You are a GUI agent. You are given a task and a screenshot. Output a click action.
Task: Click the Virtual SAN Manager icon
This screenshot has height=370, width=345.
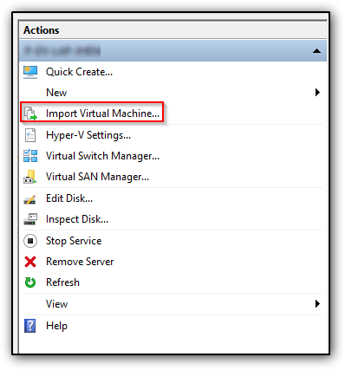pyautogui.click(x=30, y=177)
